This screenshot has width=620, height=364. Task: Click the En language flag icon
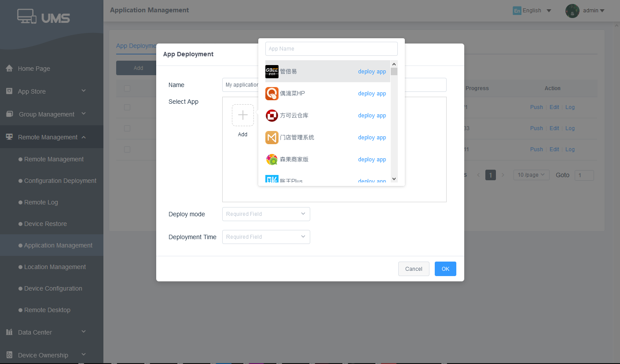[x=517, y=11]
